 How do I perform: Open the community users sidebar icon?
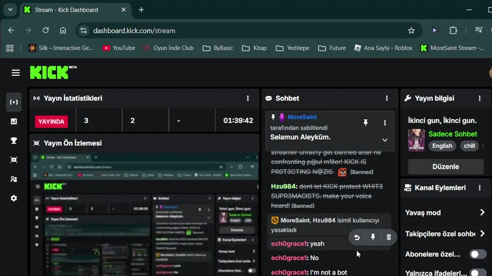pyautogui.click(x=14, y=179)
